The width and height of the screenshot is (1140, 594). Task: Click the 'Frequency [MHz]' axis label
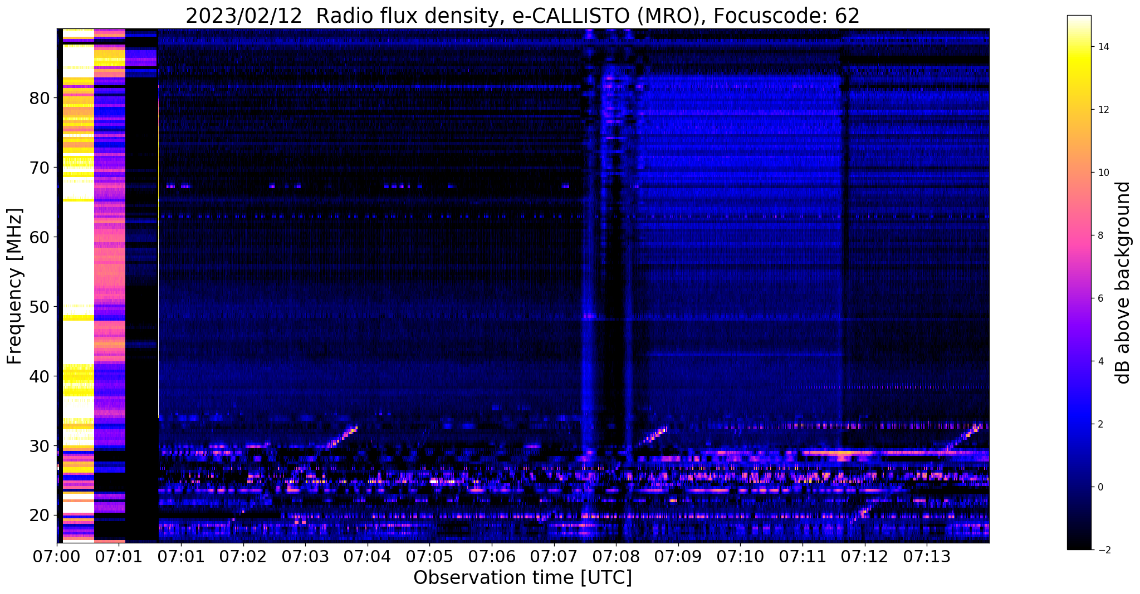click(x=14, y=286)
